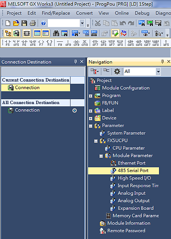Select Ethernet Port in Module Parameter
The image size is (171, 239).
[x=132, y=163]
